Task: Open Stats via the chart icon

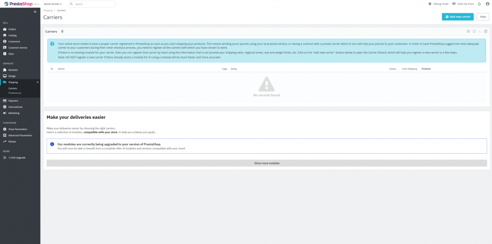Action: tap(5, 54)
